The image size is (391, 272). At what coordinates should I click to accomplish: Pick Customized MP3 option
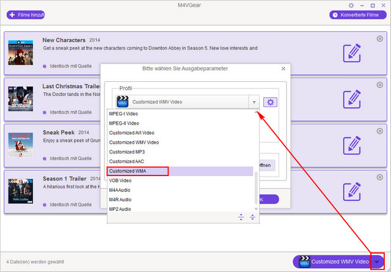click(180, 152)
